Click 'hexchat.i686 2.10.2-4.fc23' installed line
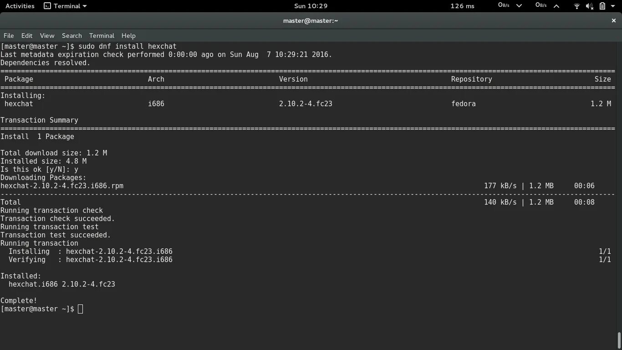This screenshot has width=622, height=350. [62, 284]
